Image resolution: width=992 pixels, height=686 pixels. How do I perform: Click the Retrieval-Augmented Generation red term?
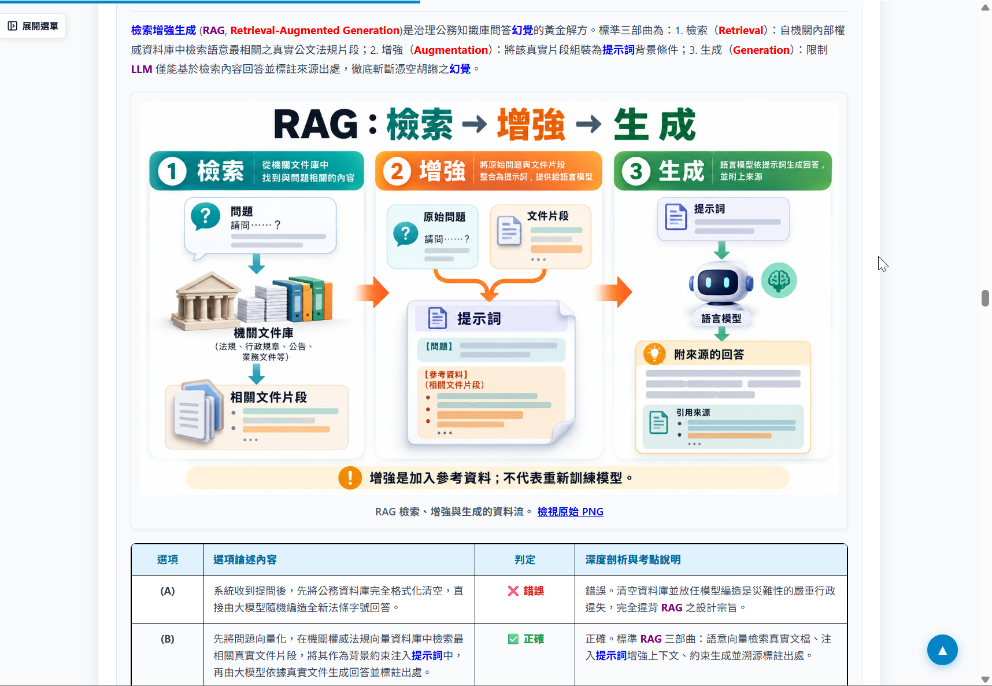click(315, 30)
